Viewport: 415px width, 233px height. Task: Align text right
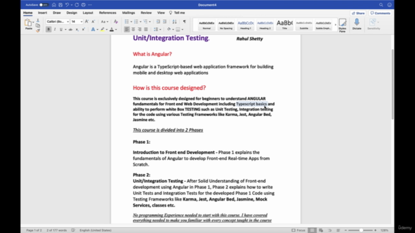139,29
